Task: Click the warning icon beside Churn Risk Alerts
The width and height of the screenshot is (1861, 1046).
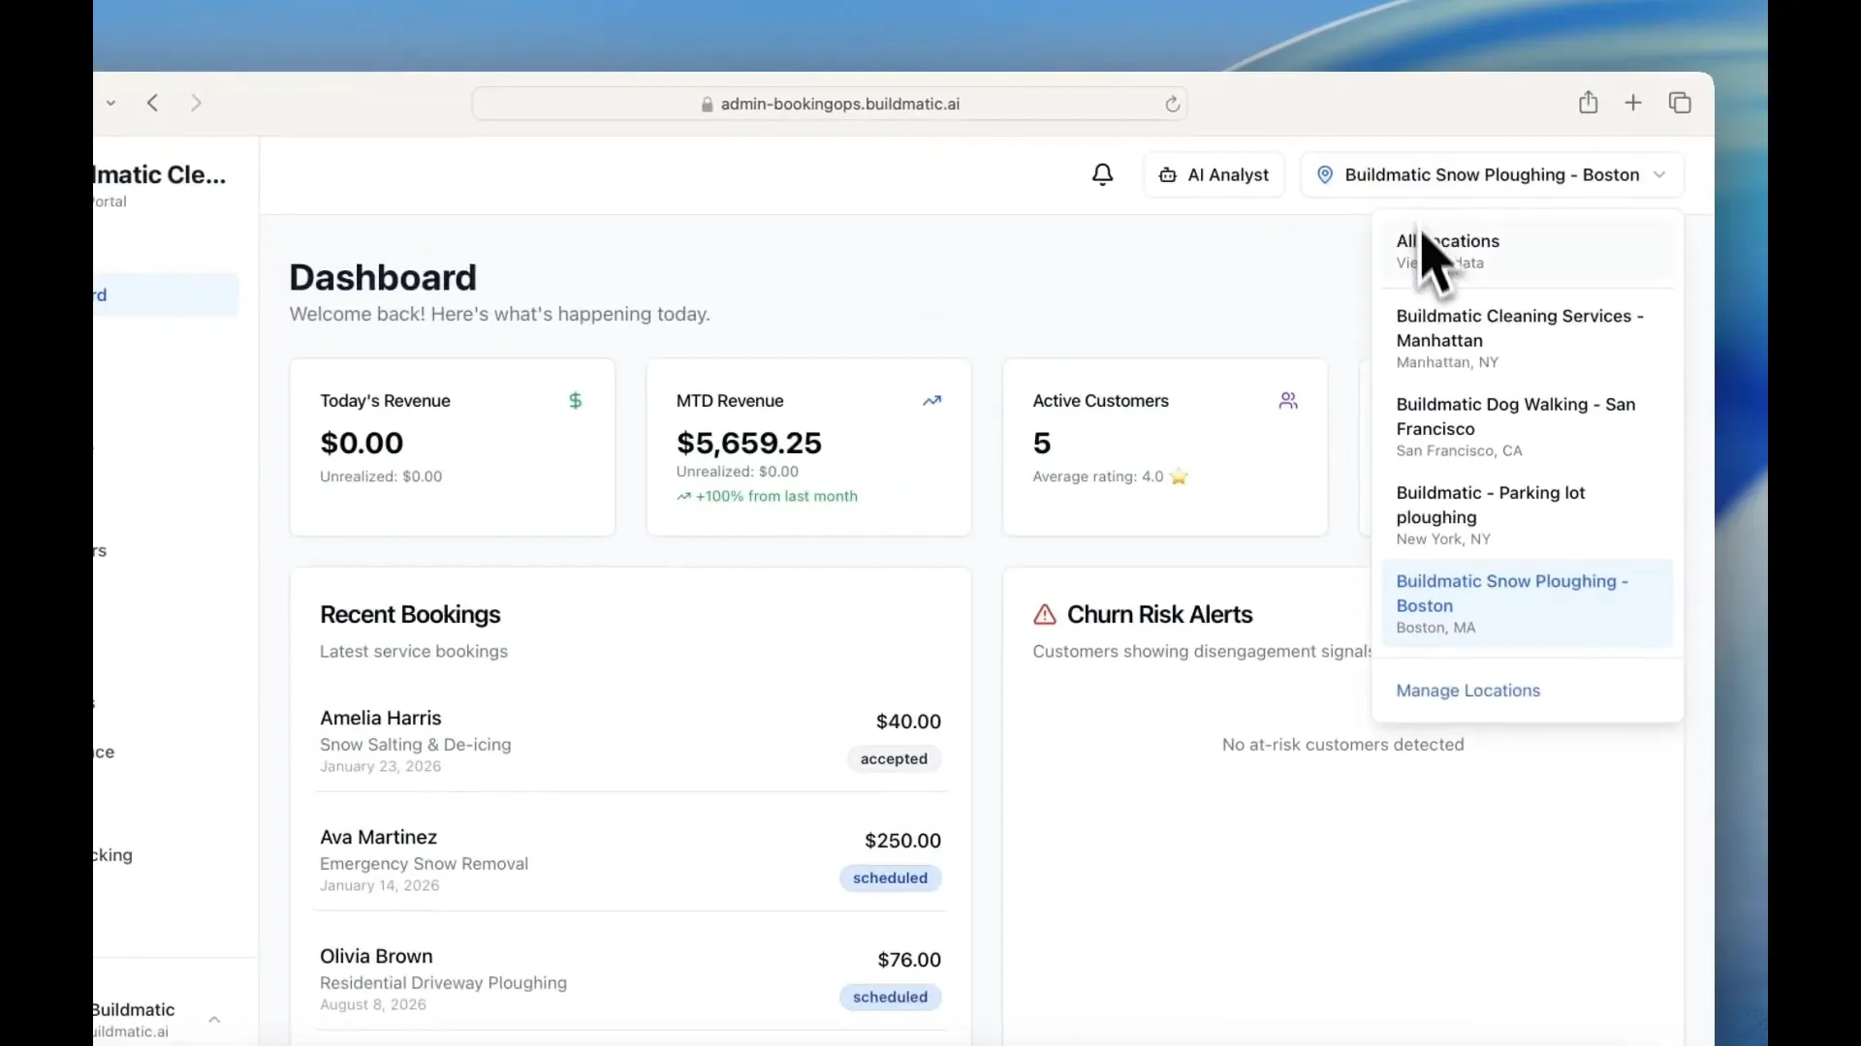Action: click(1045, 615)
